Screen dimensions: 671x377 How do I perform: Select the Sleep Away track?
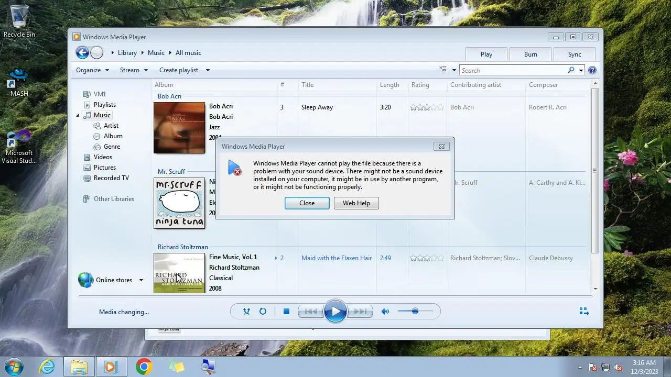click(317, 107)
